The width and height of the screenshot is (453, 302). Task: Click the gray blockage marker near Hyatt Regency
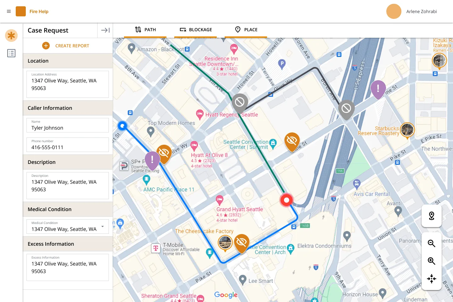click(240, 103)
